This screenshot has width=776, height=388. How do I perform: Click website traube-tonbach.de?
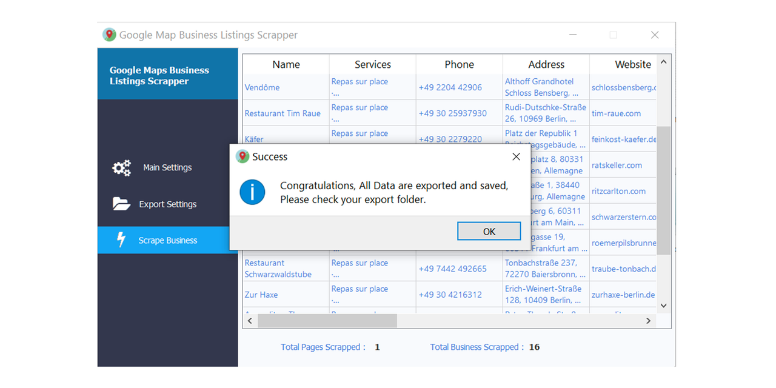pyautogui.click(x=623, y=269)
